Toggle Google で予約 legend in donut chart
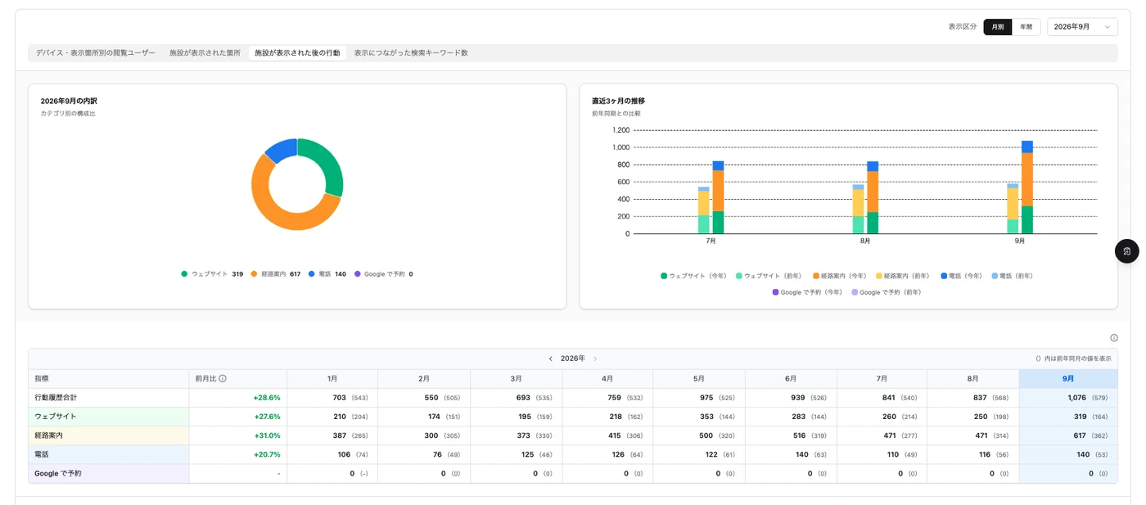 tap(383, 274)
